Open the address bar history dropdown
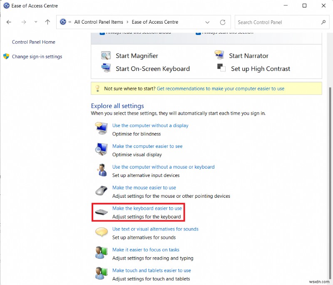Image resolution: width=333 pixels, height=285 pixels. (x=207, y=22)
